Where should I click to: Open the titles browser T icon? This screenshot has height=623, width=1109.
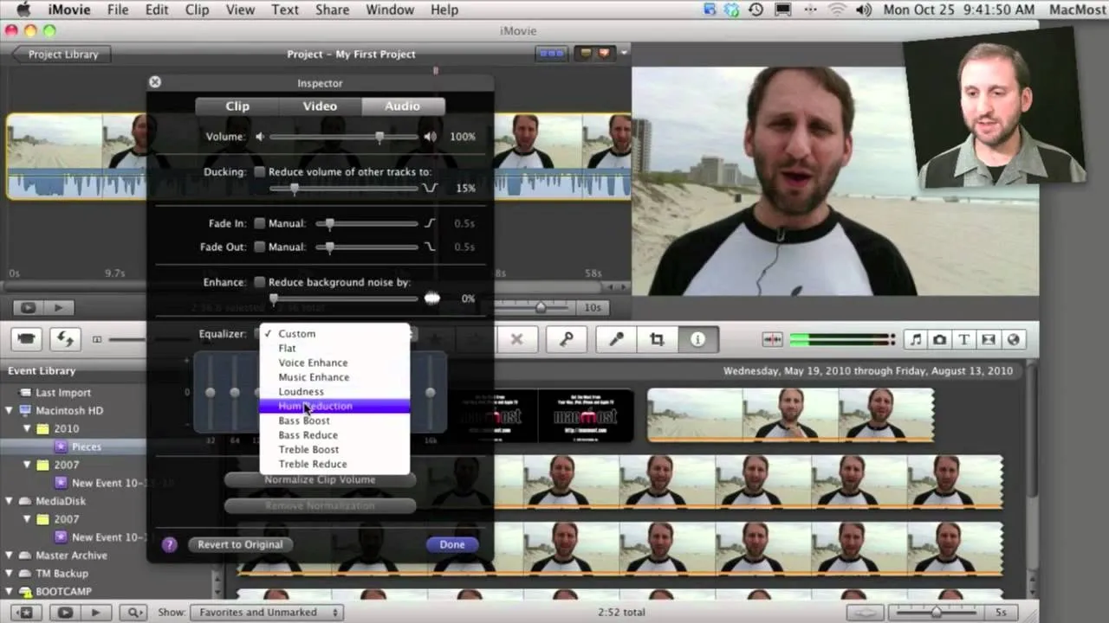pos(964,340)
